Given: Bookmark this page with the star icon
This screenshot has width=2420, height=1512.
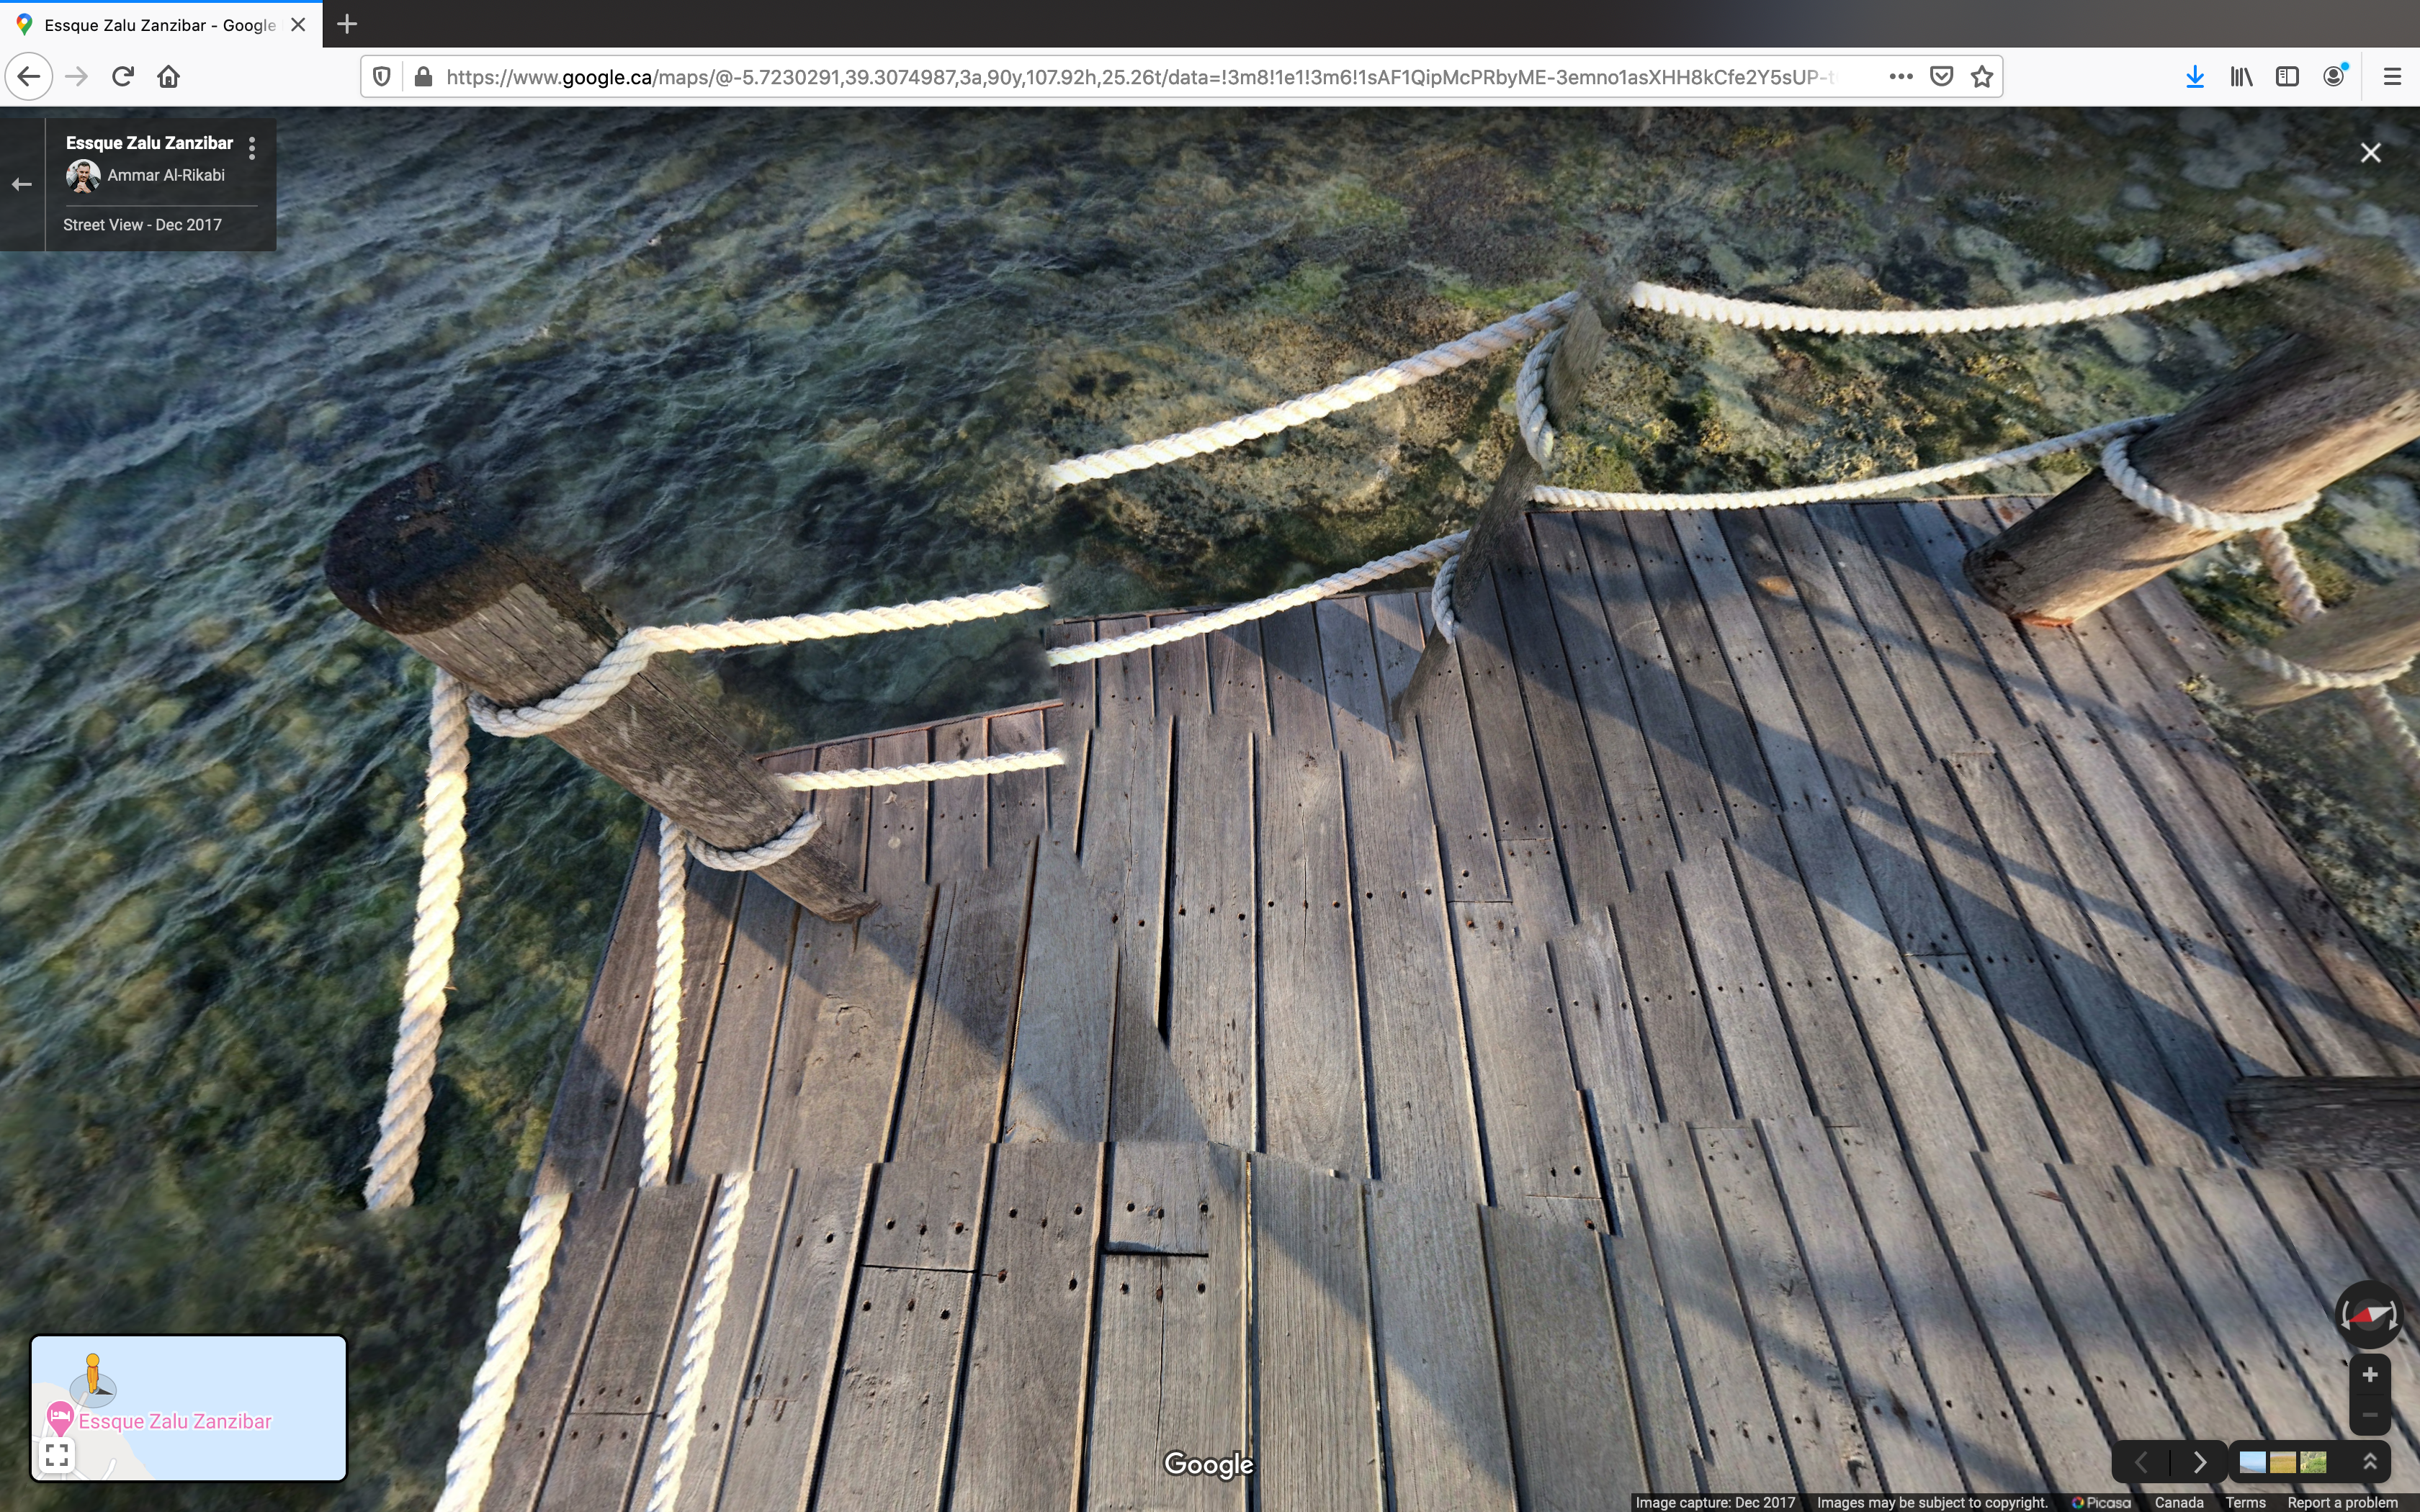Looking at the screenshot, I should pyautogui.click(x=1981, y=77).
